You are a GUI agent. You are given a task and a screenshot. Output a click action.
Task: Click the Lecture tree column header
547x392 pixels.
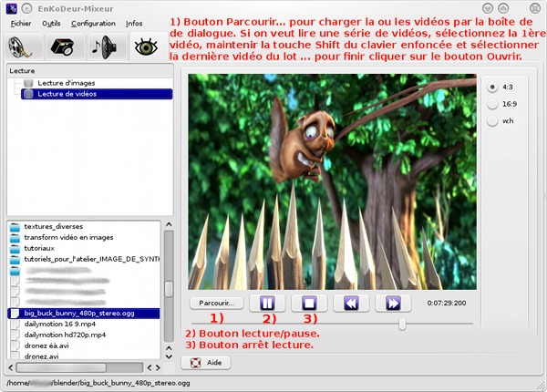90,71
